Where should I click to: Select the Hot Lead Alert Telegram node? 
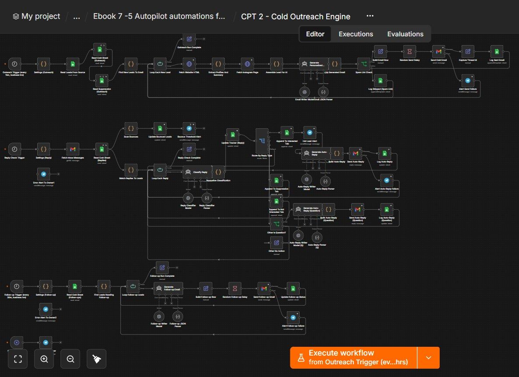(310, 133)
